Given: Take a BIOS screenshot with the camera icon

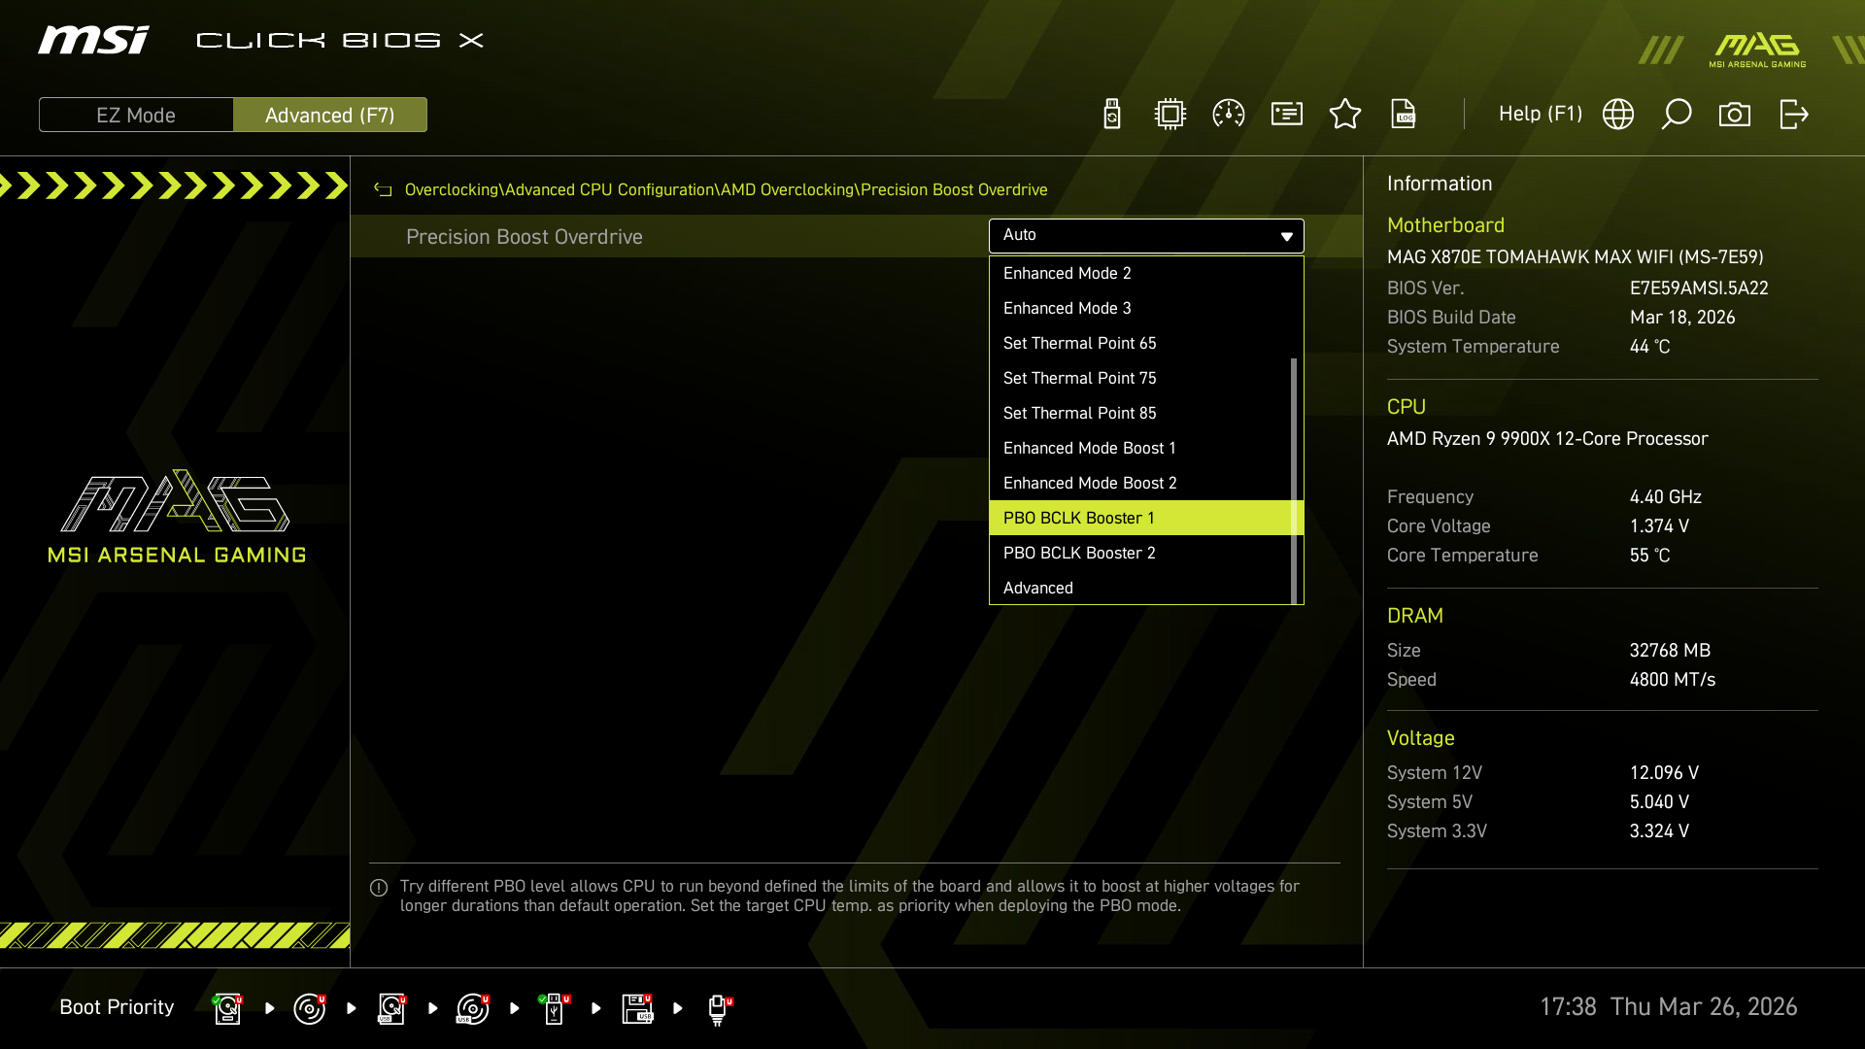Looking at the screenshot, I should (1736, 114).
